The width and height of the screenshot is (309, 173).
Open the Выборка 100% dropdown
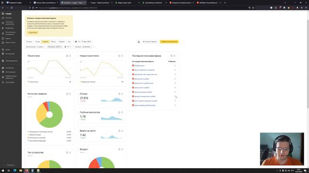55,47
